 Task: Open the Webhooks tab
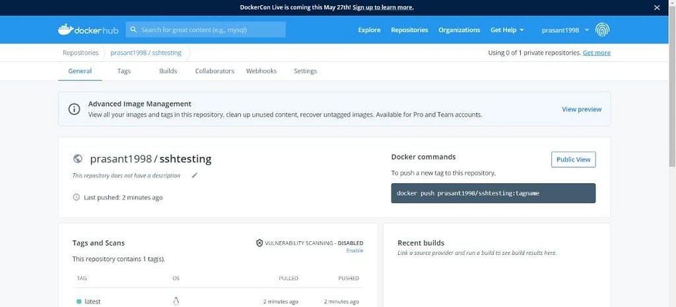tap(261, 71)
